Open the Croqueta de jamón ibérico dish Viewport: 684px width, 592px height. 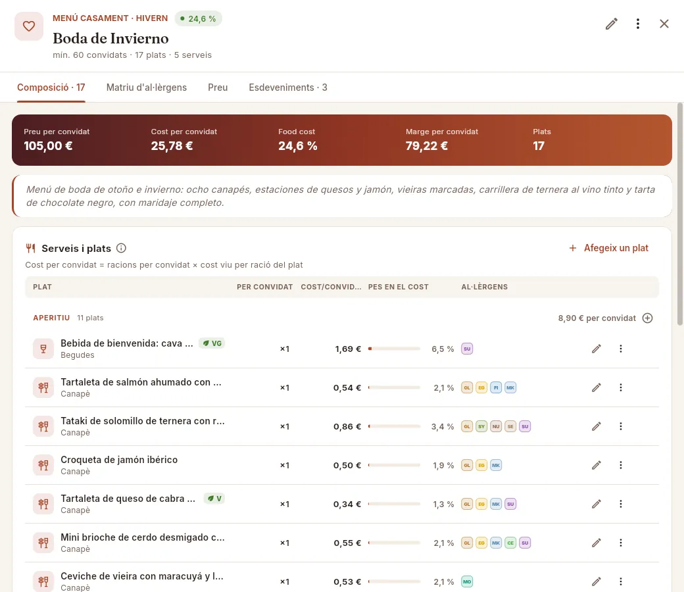coord(119,460)
